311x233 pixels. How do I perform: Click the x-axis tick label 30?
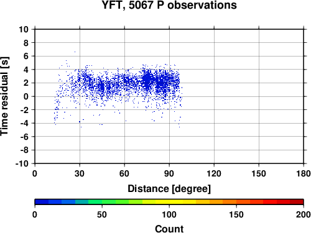80,173
